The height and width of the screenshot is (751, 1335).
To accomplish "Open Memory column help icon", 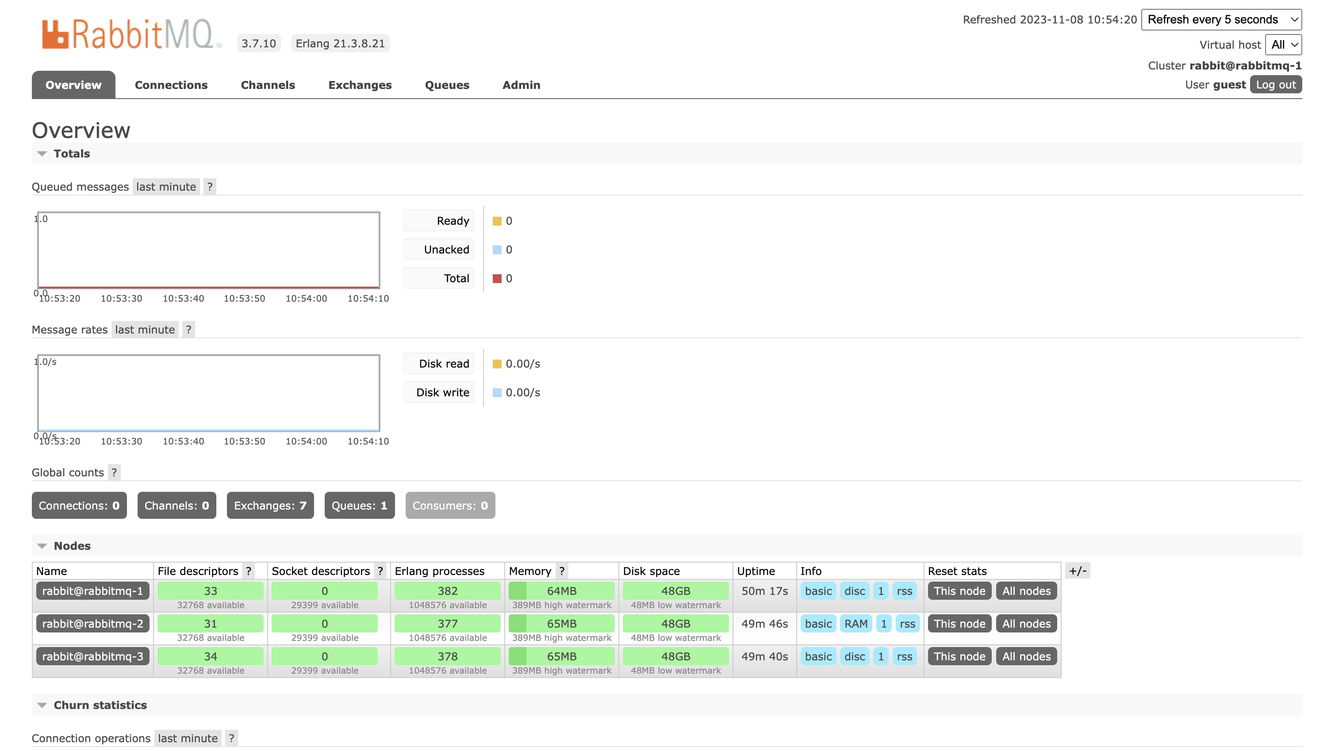I will click(x=562, y=571).
